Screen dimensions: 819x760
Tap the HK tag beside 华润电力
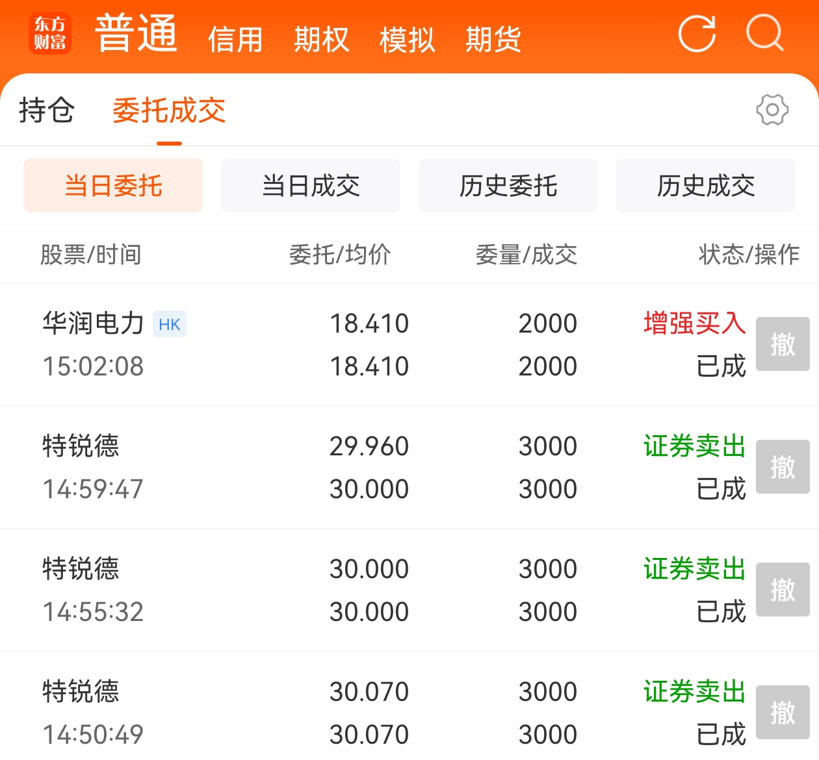coord(170,324)
